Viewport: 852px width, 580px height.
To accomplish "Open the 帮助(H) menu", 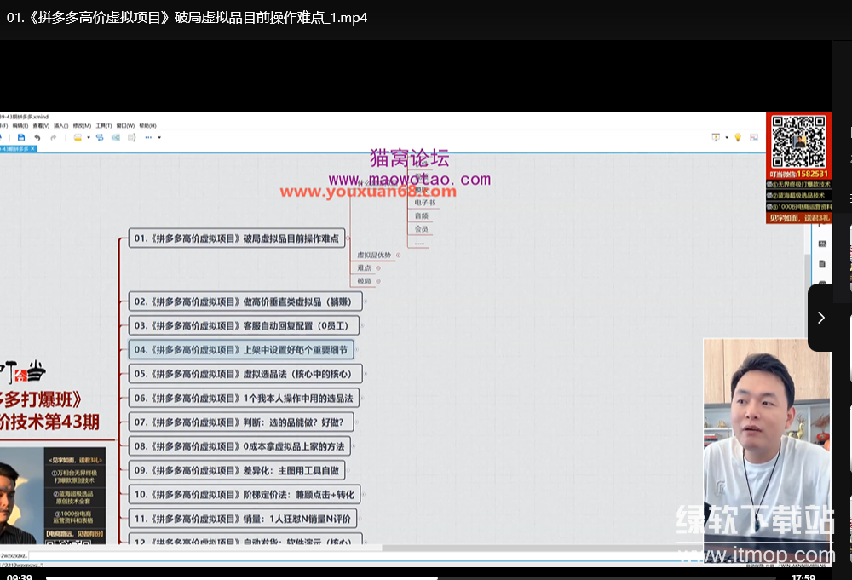I will coord(147,126).
